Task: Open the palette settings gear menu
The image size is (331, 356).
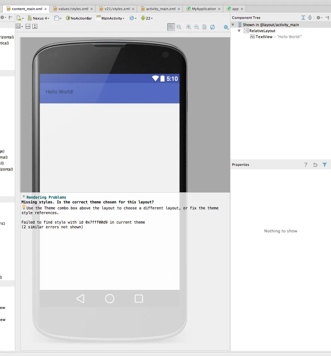Action: point(3,17)
